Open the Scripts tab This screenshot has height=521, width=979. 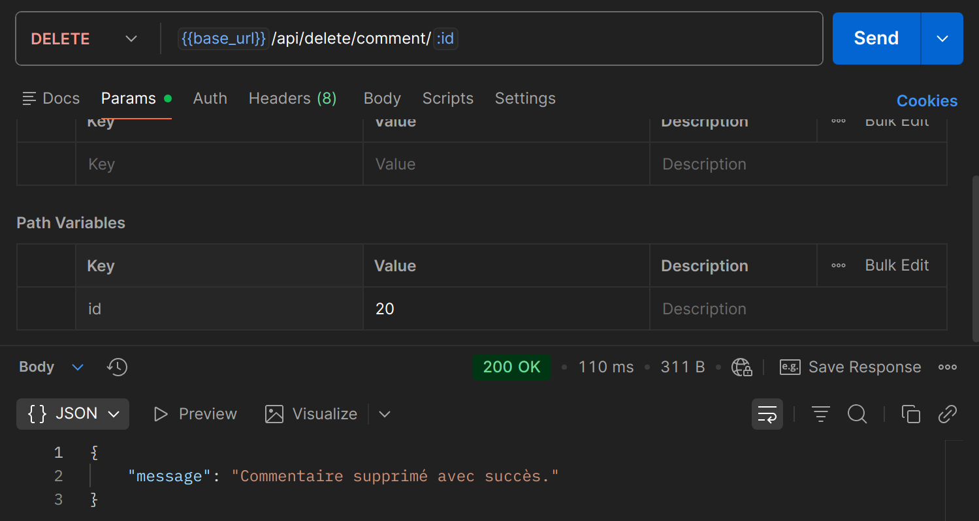[x=448, y=98]
